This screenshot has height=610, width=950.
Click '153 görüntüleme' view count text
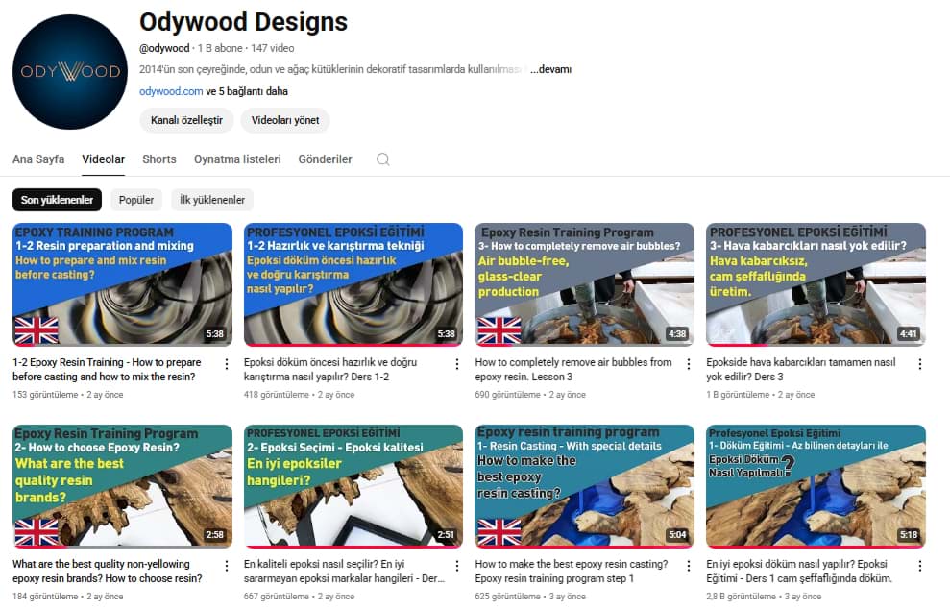[45, 395]
